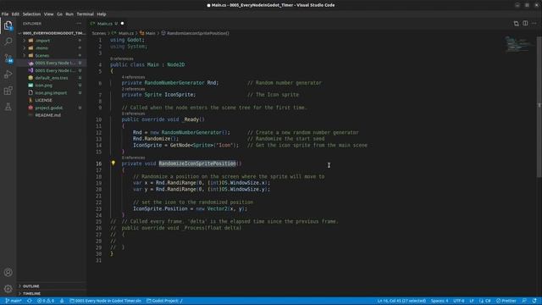Click the Godot Project status bar item

164,301
